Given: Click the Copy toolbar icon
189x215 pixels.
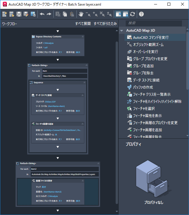Looking at the screenshot, I should tap(65, 14).
